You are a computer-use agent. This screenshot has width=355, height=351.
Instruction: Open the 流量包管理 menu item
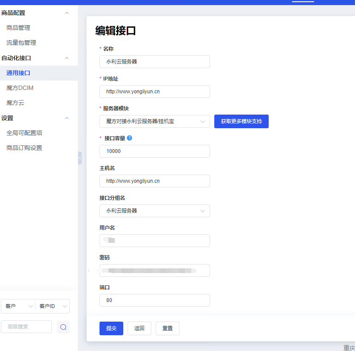pos(21,43)
